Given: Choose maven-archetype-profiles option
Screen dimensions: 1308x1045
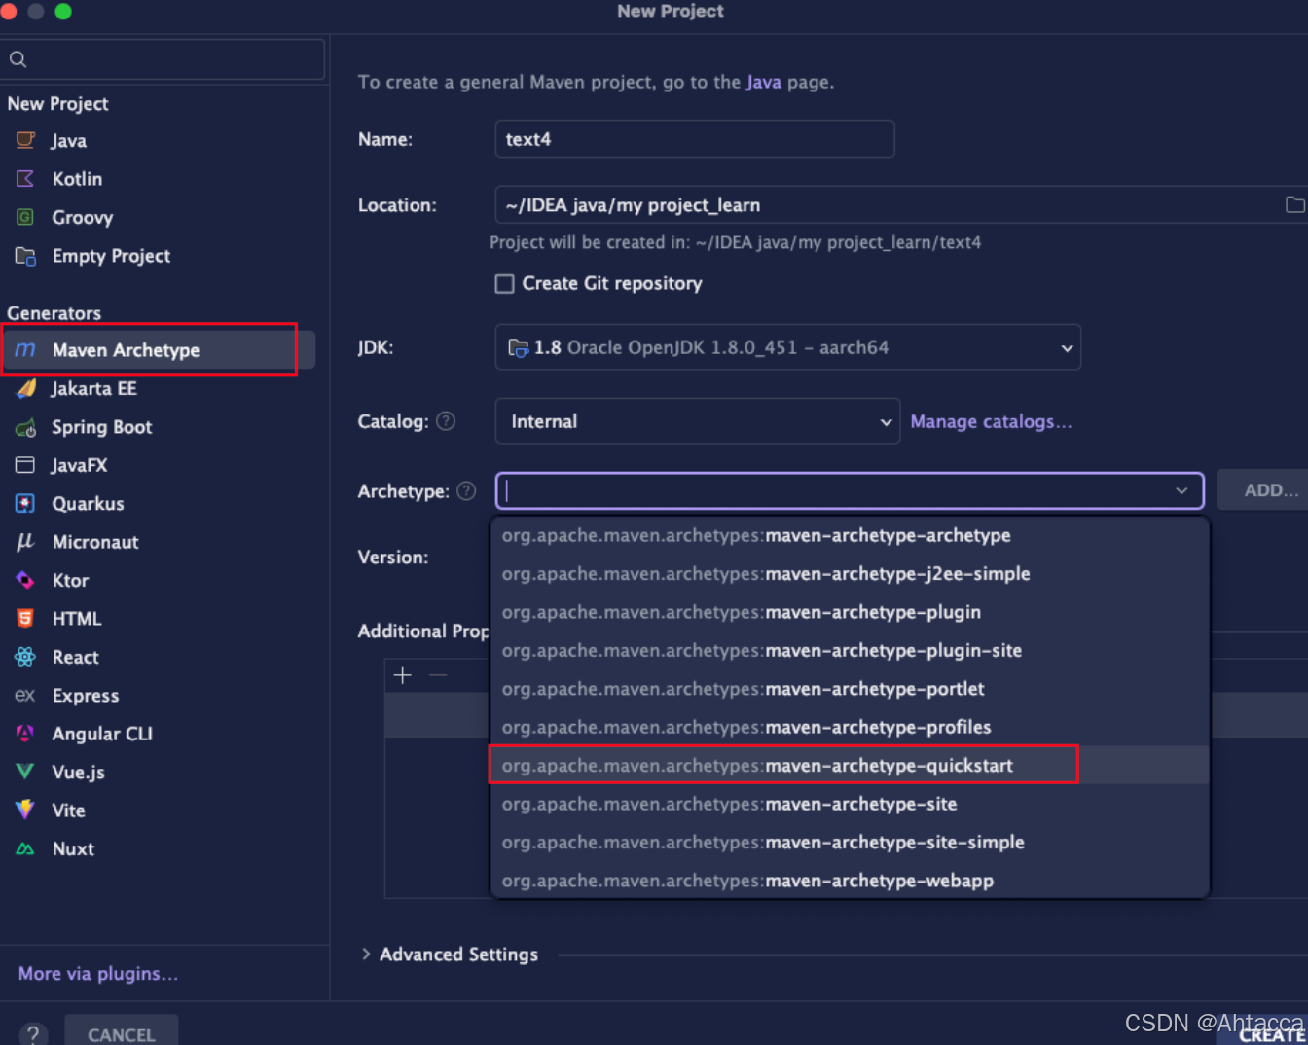Looking at the screenshot, I should pos(850,728).
